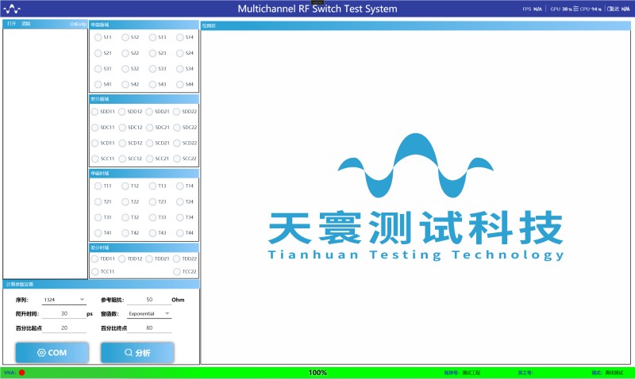The width and height of the screenshot is (635, 379).
Task: Open the 窗函数 Exponential dropdown
Action: 149,313
